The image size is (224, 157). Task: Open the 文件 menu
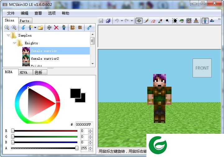pos(11,13)
